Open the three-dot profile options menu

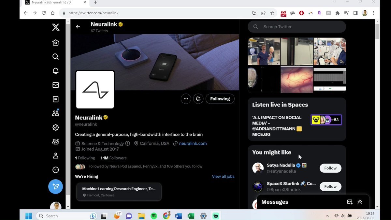click(186, 99)
